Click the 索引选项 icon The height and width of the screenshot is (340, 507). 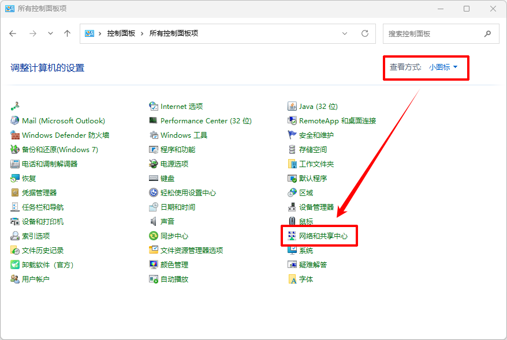coord(15,236)
